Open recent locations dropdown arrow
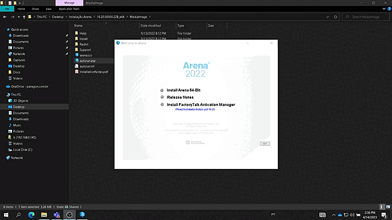Screen dimensions: 392x220 point(19,17)
